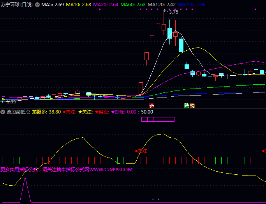Image resolution: width=266 pixels, height=204 pixels.
Task: Select the MA20 moving average label
Action: tap(106, 5)
